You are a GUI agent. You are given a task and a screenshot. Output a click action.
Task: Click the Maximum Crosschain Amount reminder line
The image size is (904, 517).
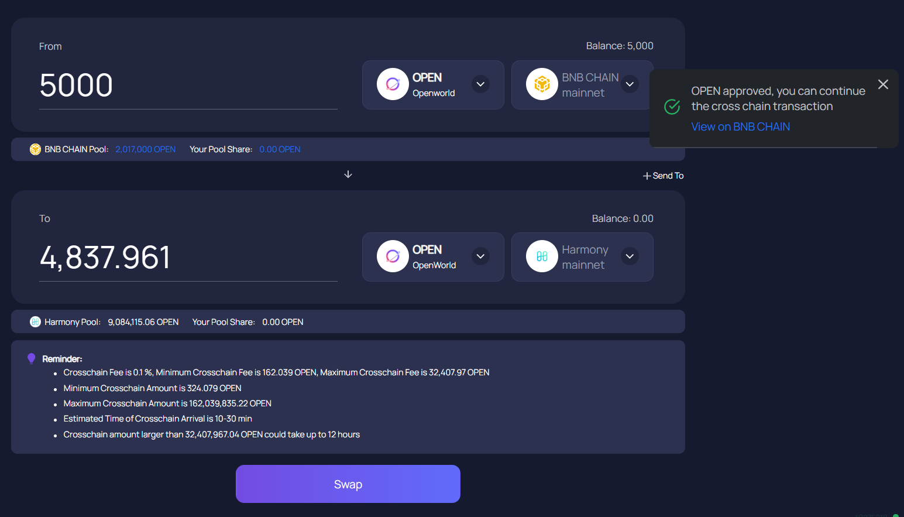point(167,403)
